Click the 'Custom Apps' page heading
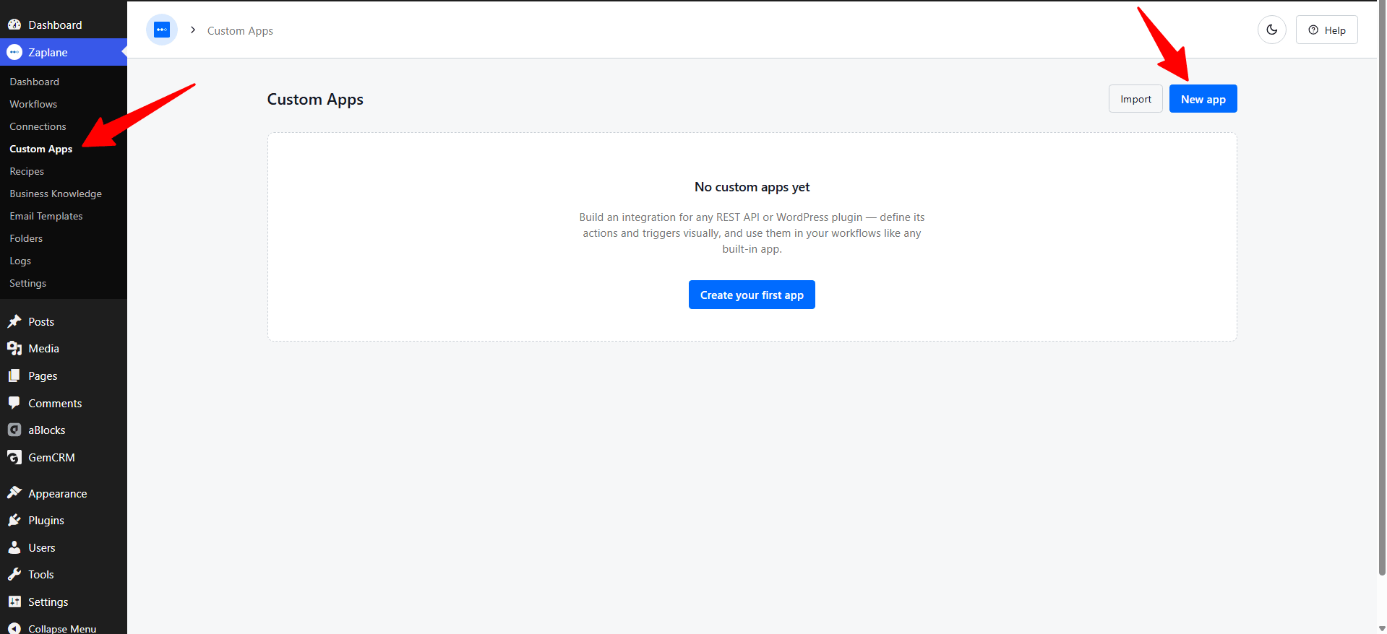Image resolution: width=1387 pixels, height=634 pixels. [x=315, y=100]
